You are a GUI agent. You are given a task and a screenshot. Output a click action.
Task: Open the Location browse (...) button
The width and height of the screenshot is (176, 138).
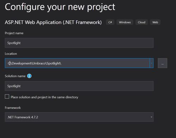pos(162,63)
